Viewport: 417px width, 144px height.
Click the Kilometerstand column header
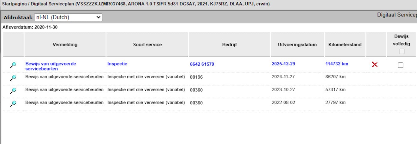point(345,45)
